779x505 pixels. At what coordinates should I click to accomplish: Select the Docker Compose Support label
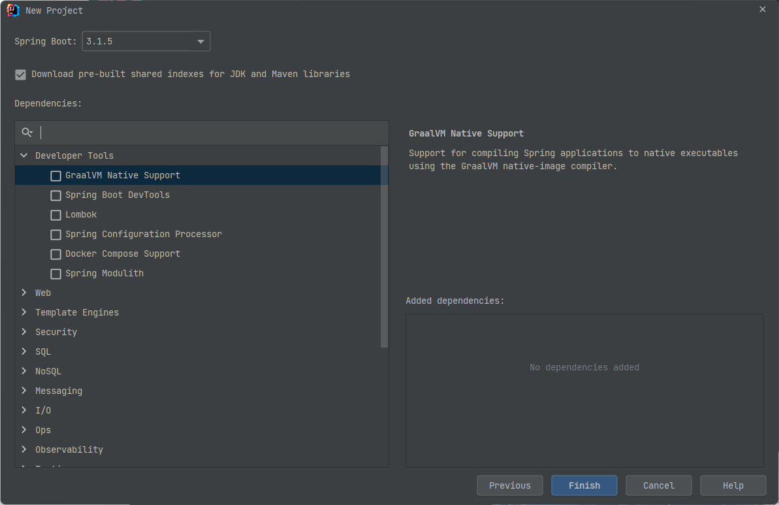tap(123, 254)
